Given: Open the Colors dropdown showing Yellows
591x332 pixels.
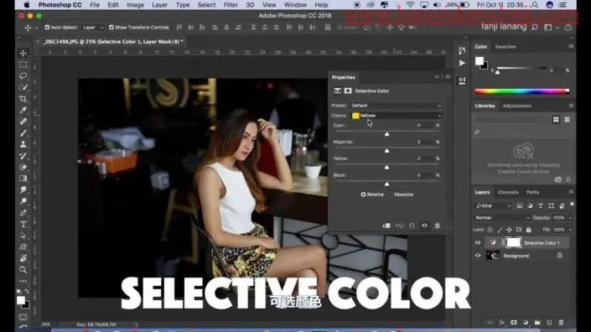Looking at the screenshot, I should tap(397, 116).
